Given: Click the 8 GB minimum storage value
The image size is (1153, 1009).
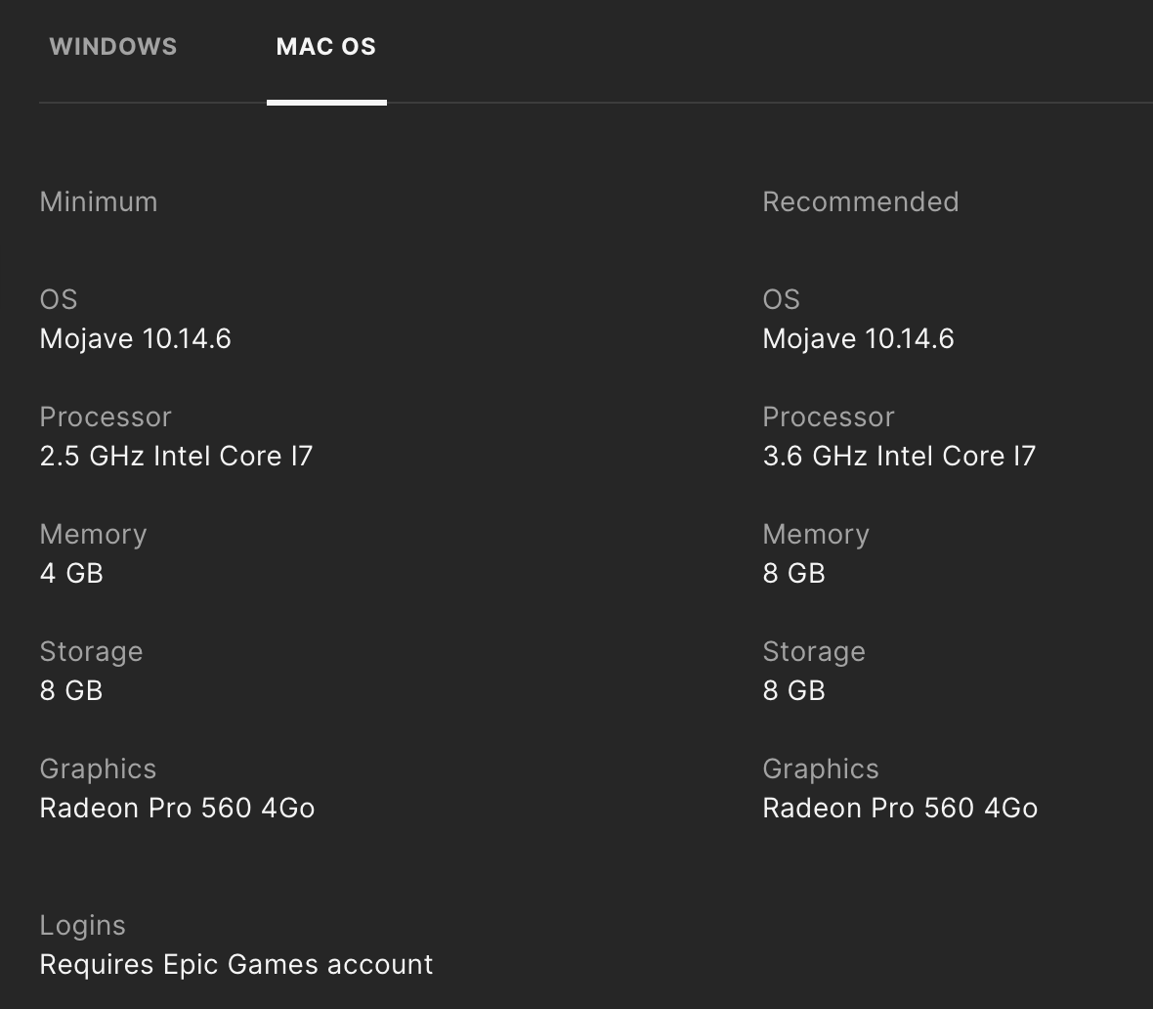Looking at the screenshot, I should click(x=71, y=690).
